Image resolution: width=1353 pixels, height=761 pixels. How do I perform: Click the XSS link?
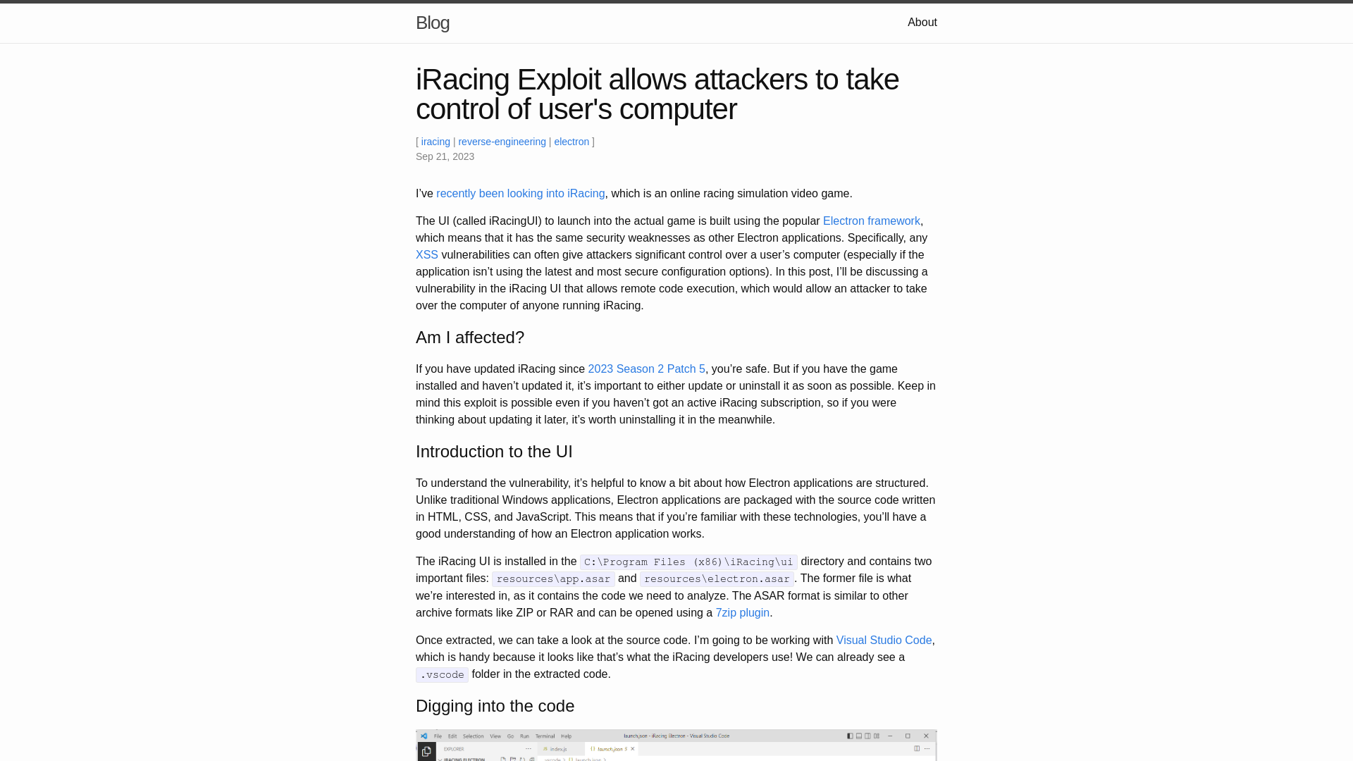coord(426,254)
